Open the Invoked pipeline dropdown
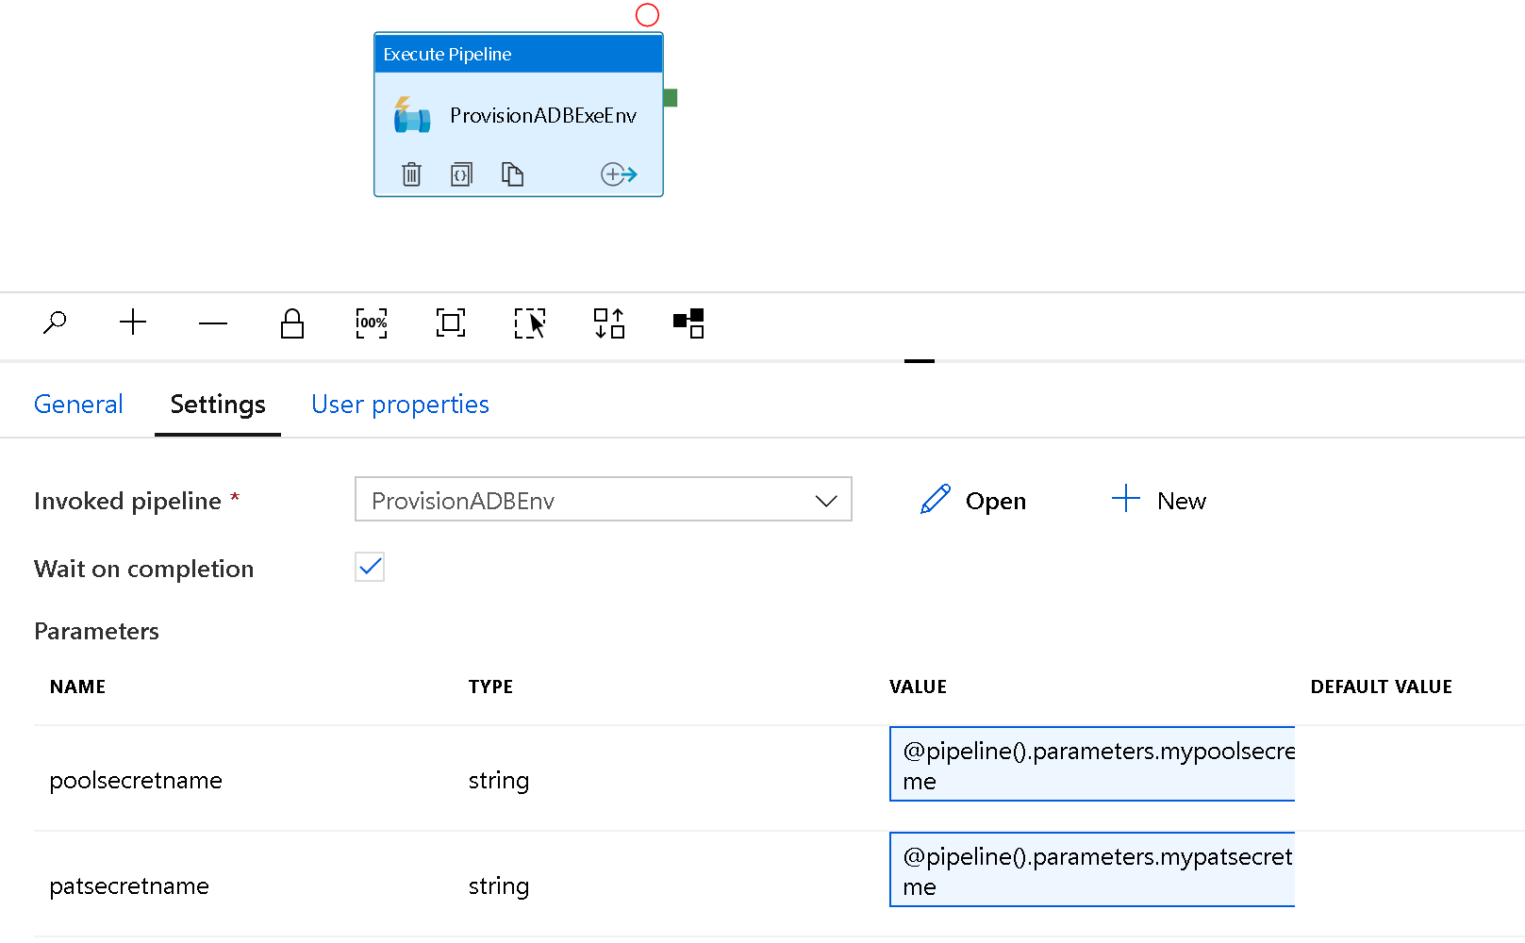Viewport: 1525px width, 943px height. 824,500
